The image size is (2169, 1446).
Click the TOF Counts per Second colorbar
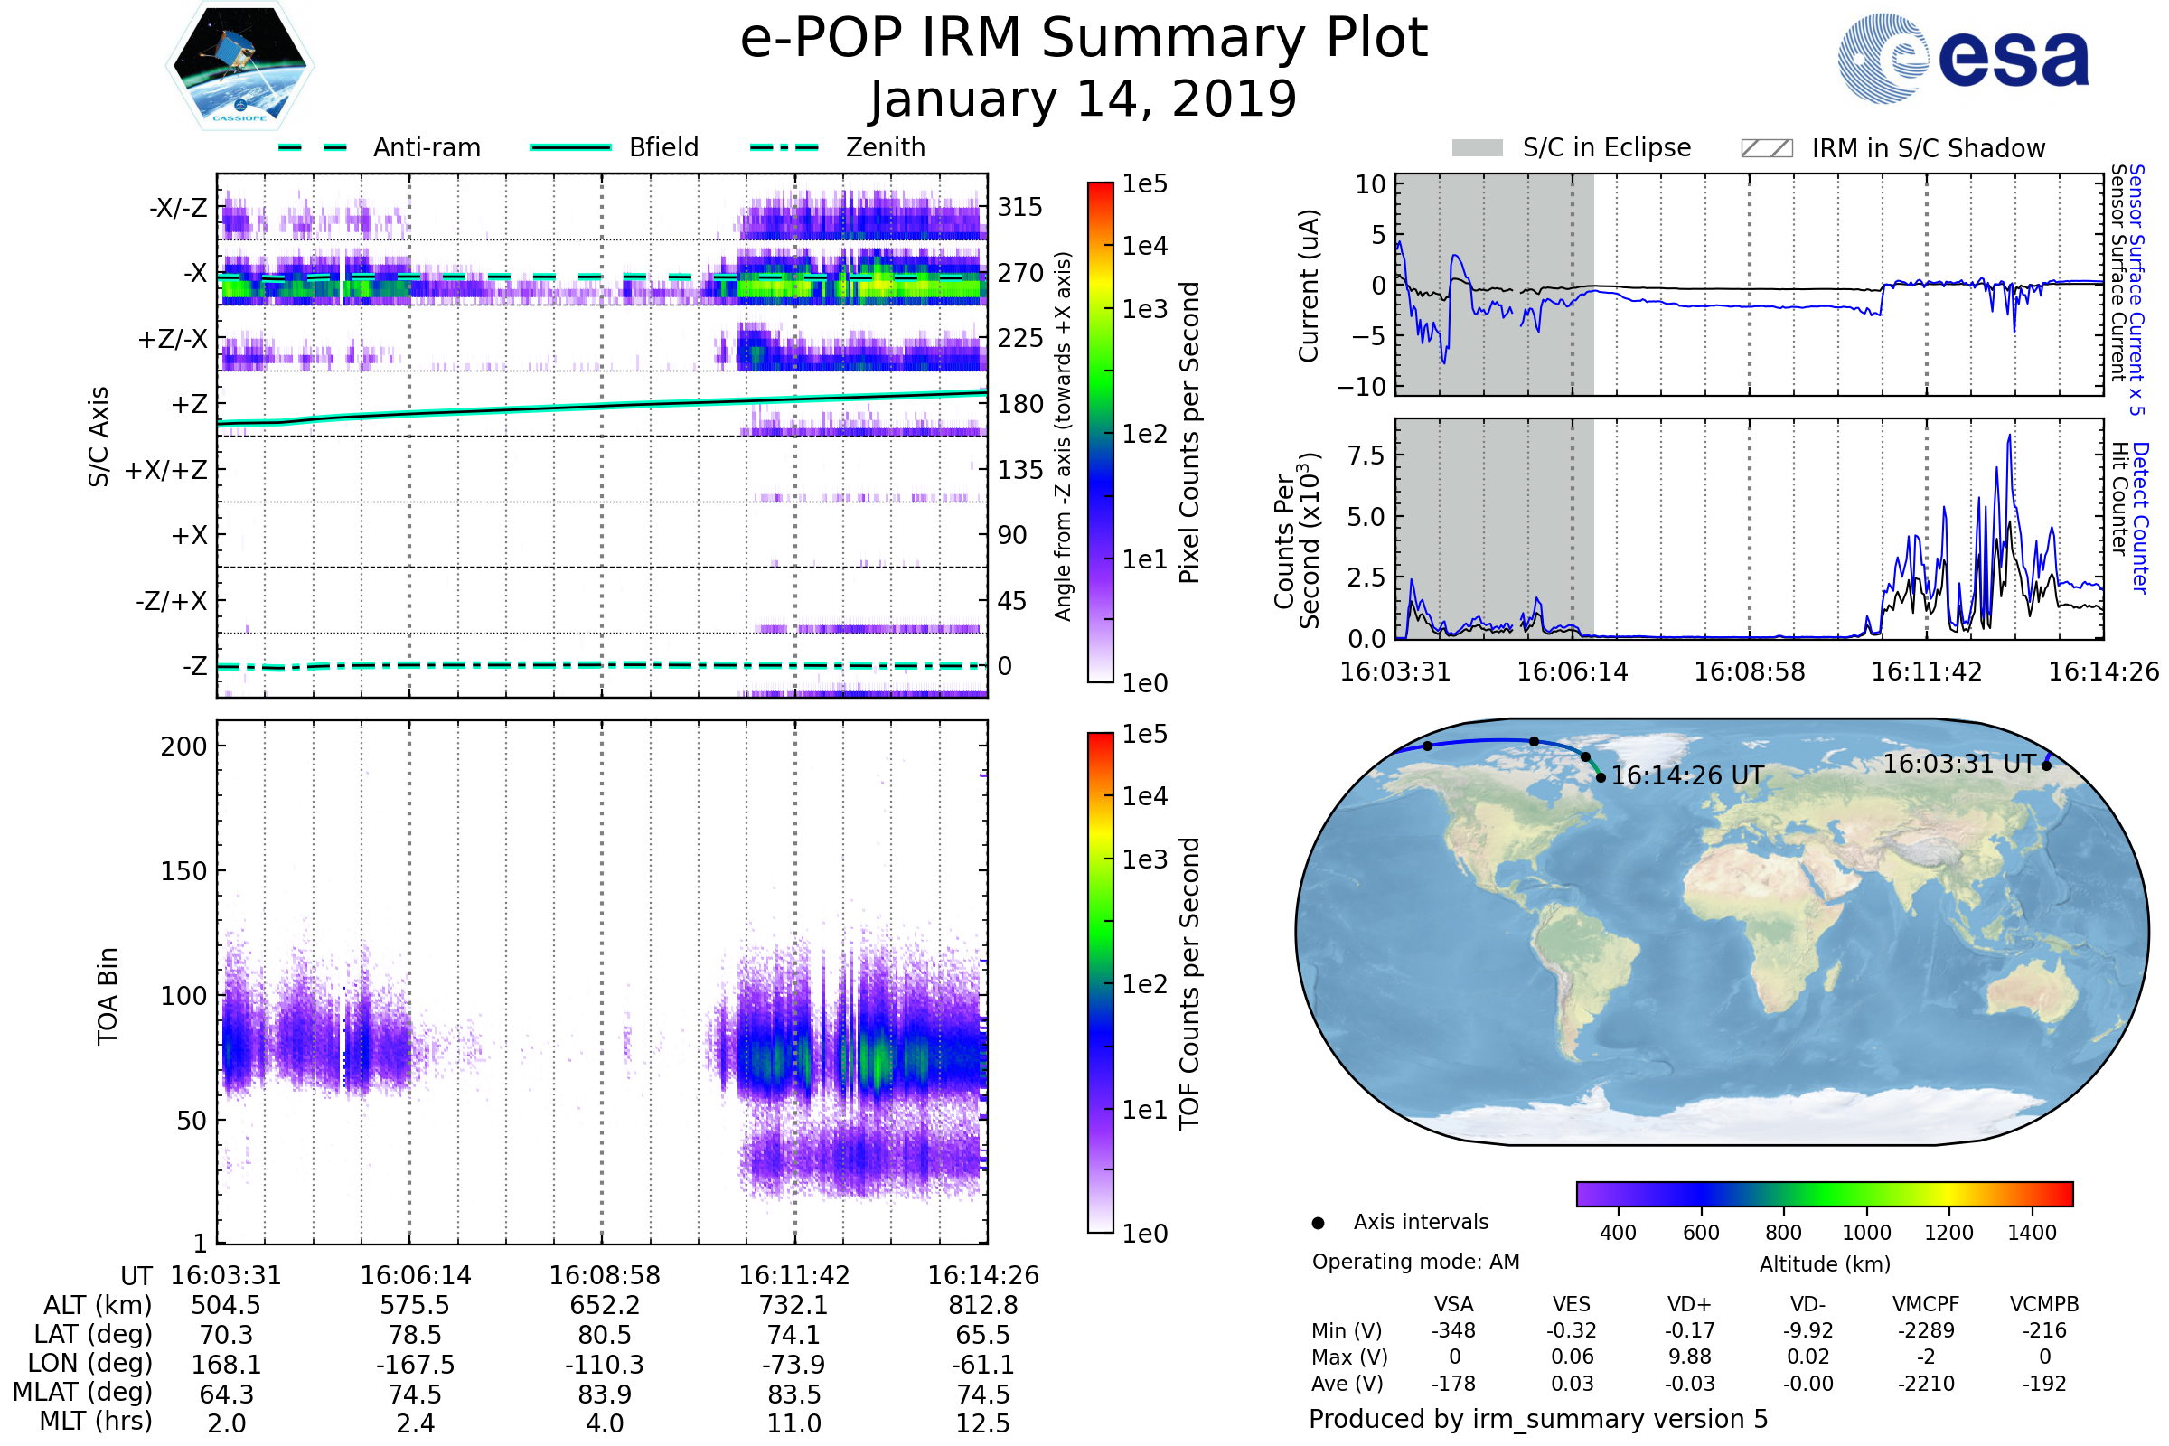click(x=1100, y=982)
